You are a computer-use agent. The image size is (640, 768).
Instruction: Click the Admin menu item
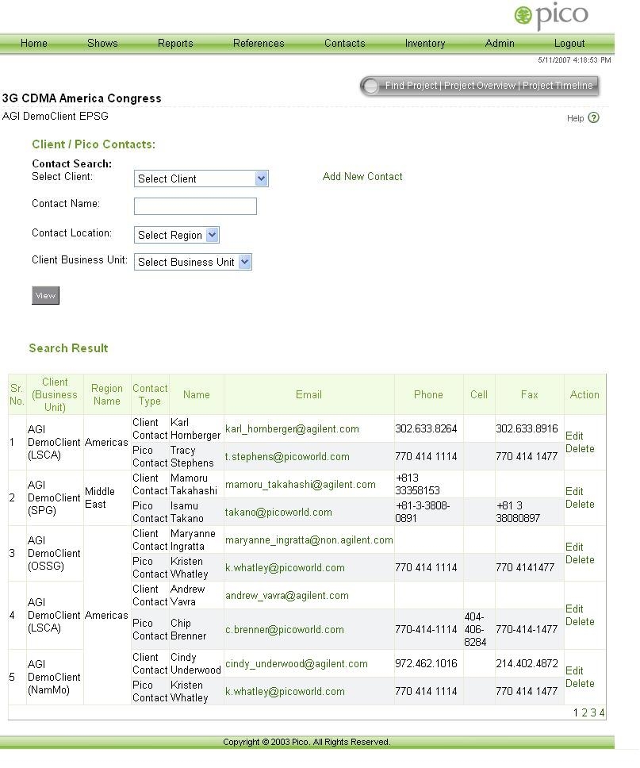500,43
